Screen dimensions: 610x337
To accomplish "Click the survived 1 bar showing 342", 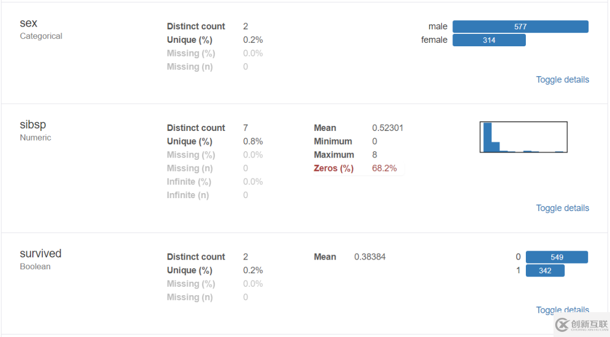I will 545,271.
